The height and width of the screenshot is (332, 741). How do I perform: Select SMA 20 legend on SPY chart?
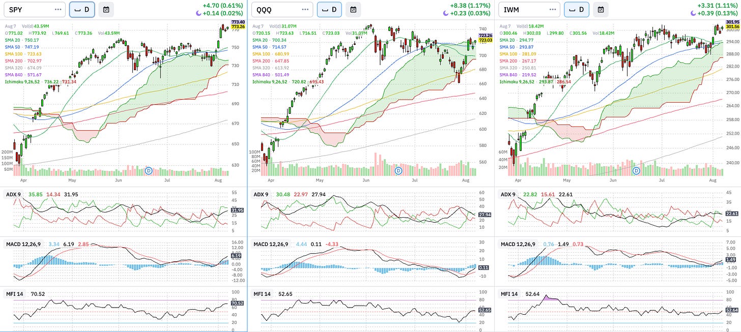pyautogui.click(x=24, y=40)
